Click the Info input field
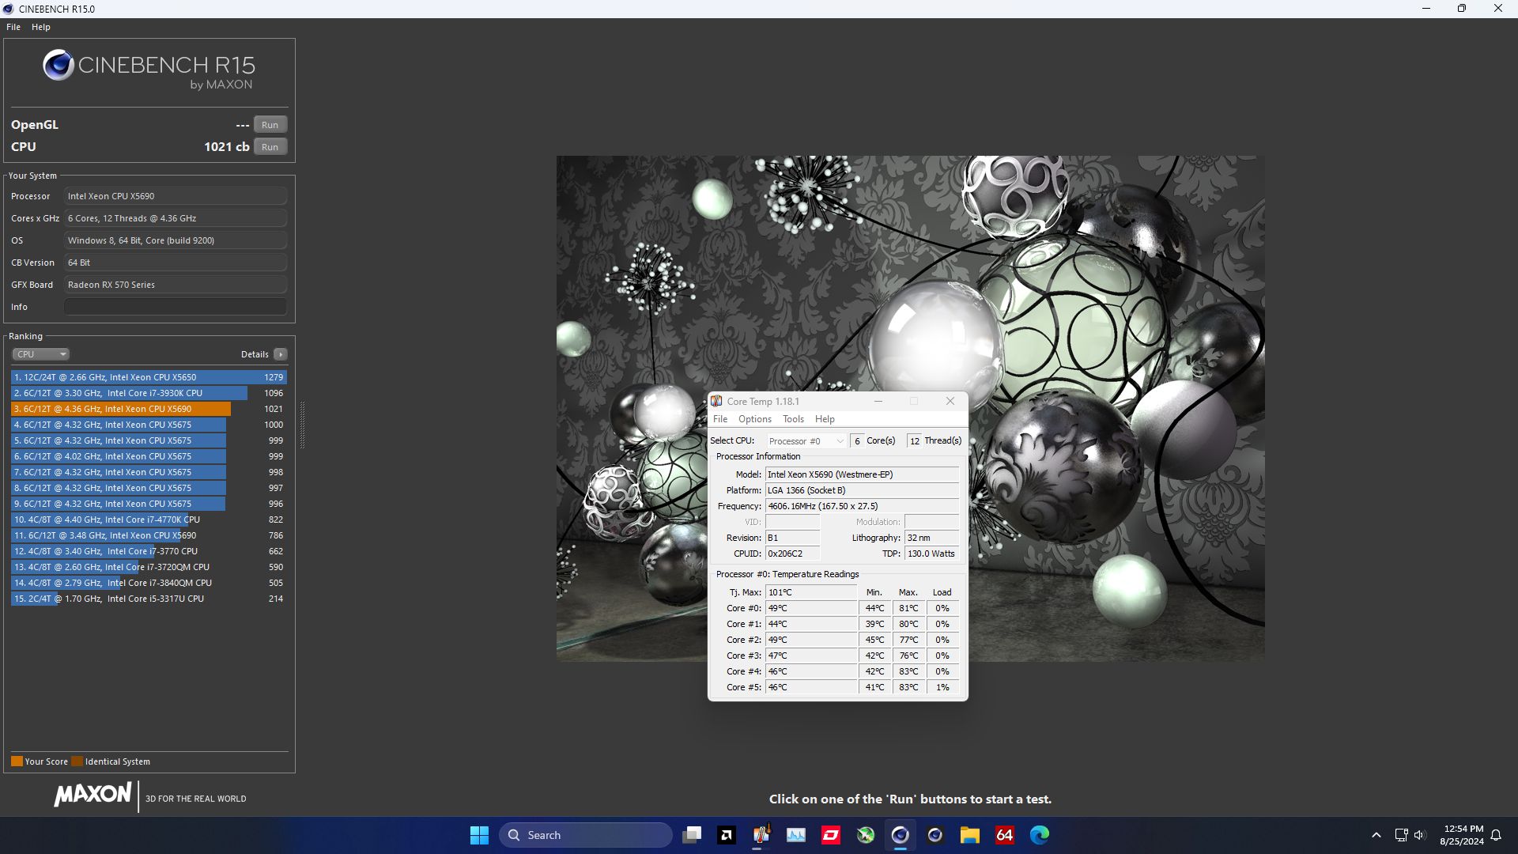 coord(176,307)
